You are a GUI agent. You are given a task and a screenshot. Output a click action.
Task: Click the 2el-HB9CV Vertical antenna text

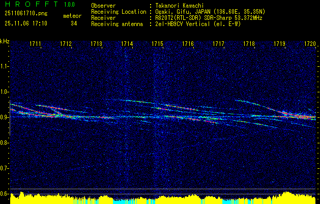[198, 24]
